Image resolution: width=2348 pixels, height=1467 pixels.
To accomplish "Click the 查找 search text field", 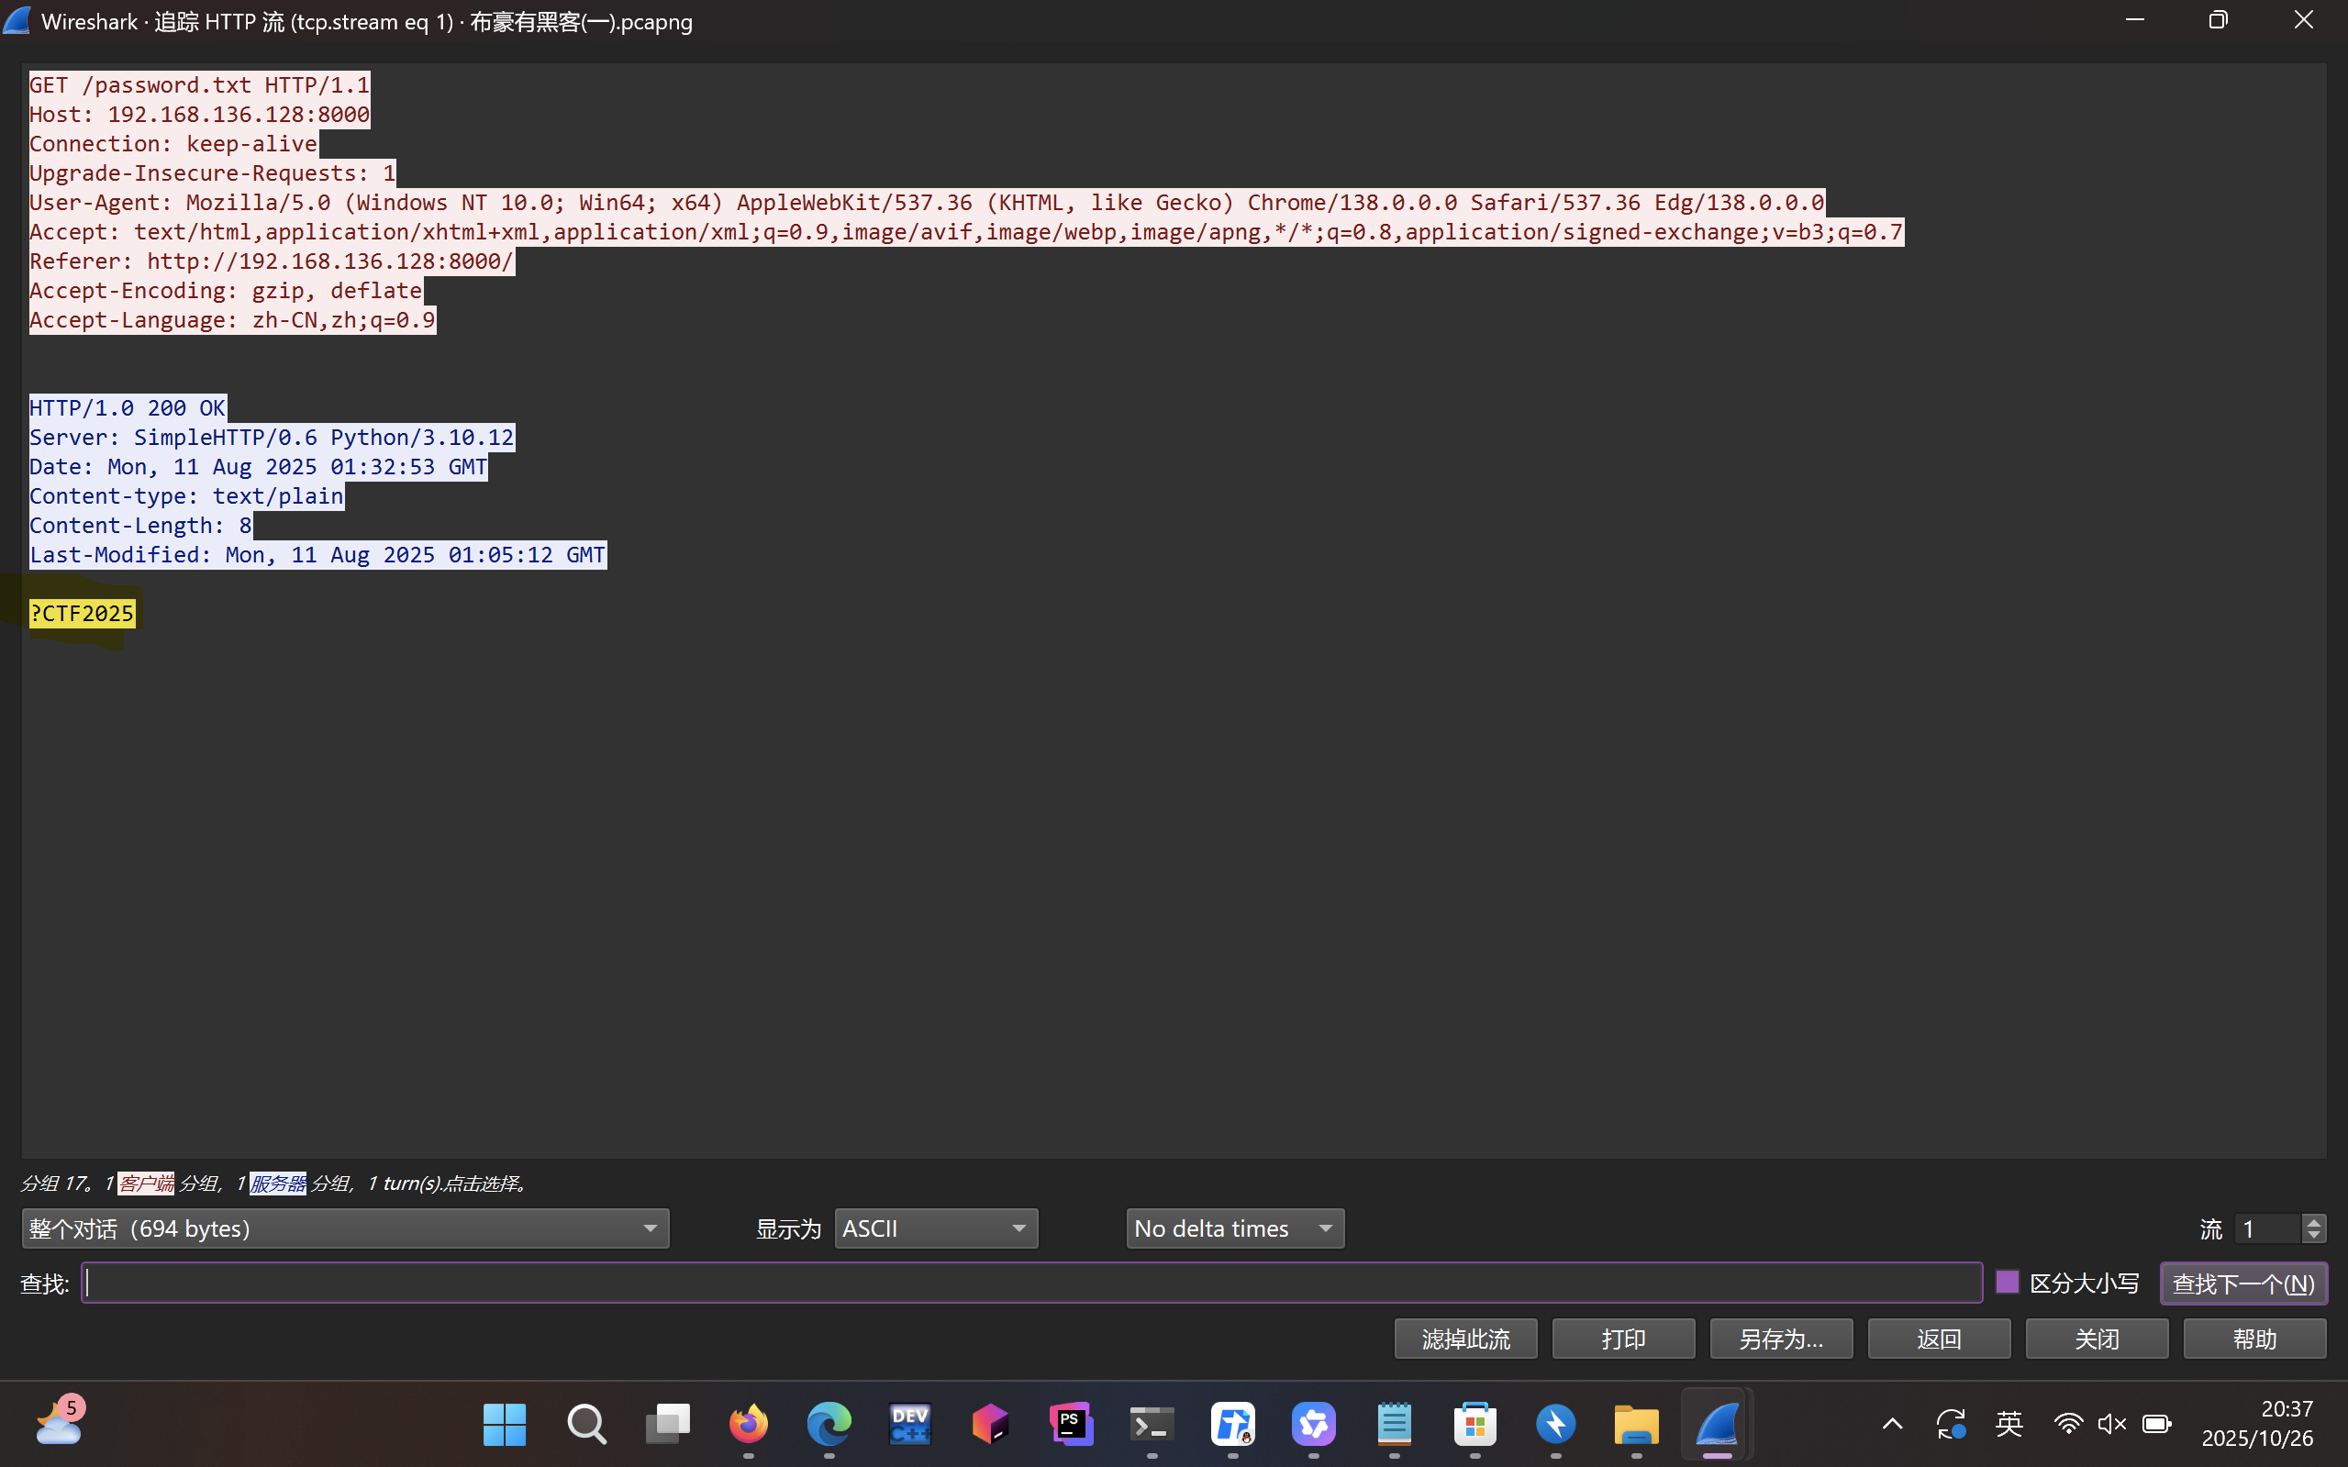I will (x=1031, y=1283).
